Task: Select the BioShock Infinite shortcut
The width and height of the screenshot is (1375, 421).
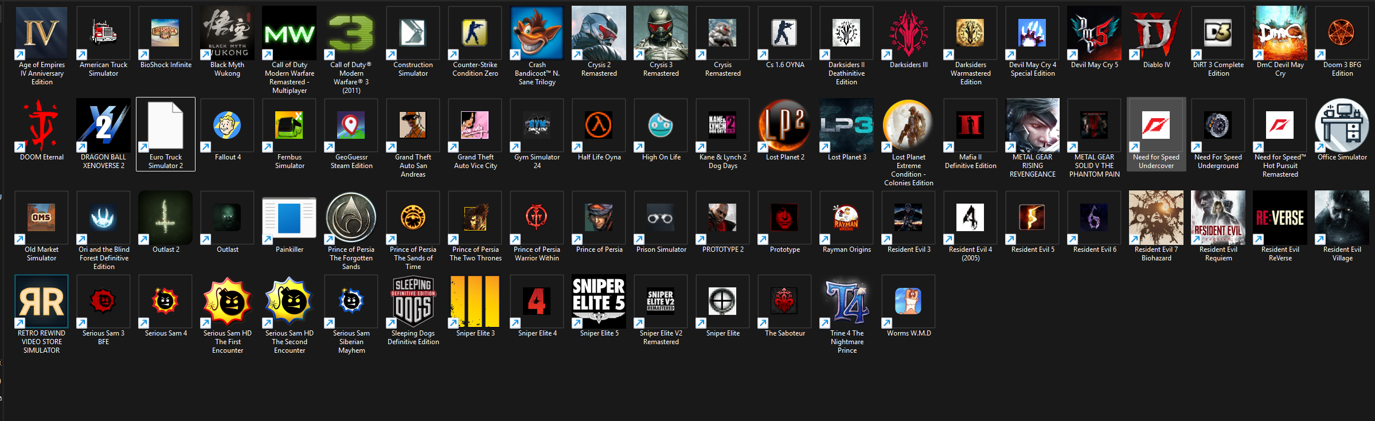Action: (x=165, y=33)
